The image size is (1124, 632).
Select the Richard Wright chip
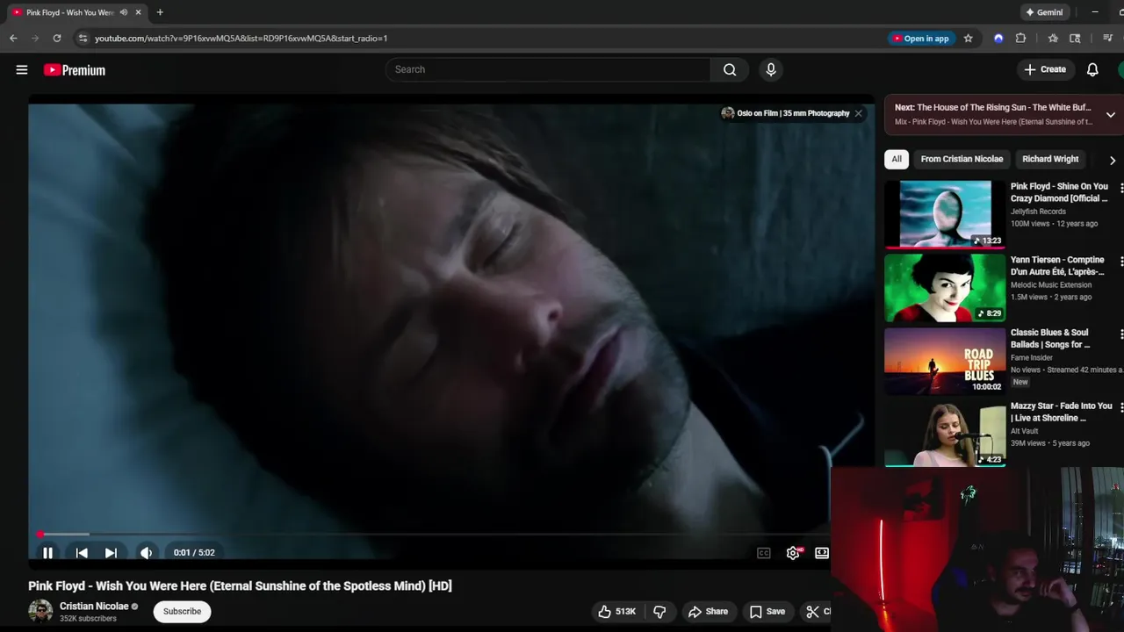(1050, 159)
